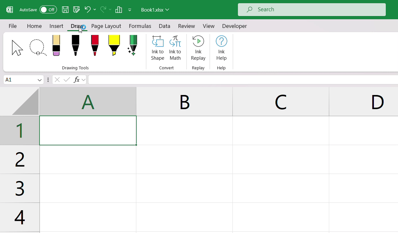Screen dimensions: 398x233
Task: Click inside the formula bar input
Action: (243, 80)
